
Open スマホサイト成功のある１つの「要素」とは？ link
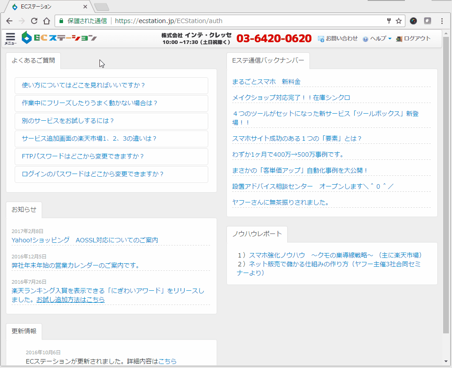(297, 138)
